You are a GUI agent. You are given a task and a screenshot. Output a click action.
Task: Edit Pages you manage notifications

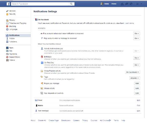tap(137, 84)
